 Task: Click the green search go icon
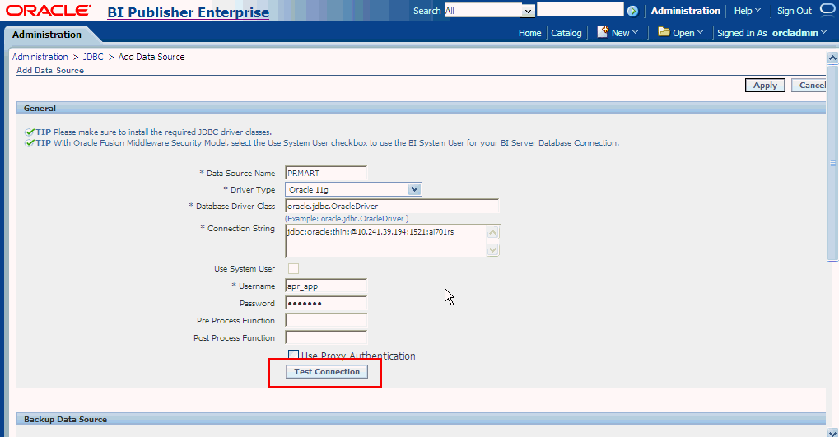pos(632,11)
